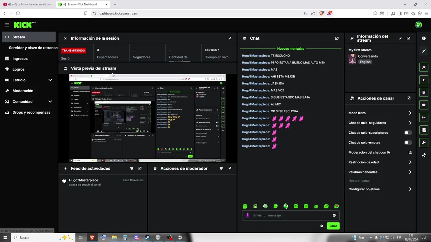Click HugoTMasterpiece on the TE ESCUCHO message
Image resolution: width=431 pixels, height=242 pixels.
point(256,56)
